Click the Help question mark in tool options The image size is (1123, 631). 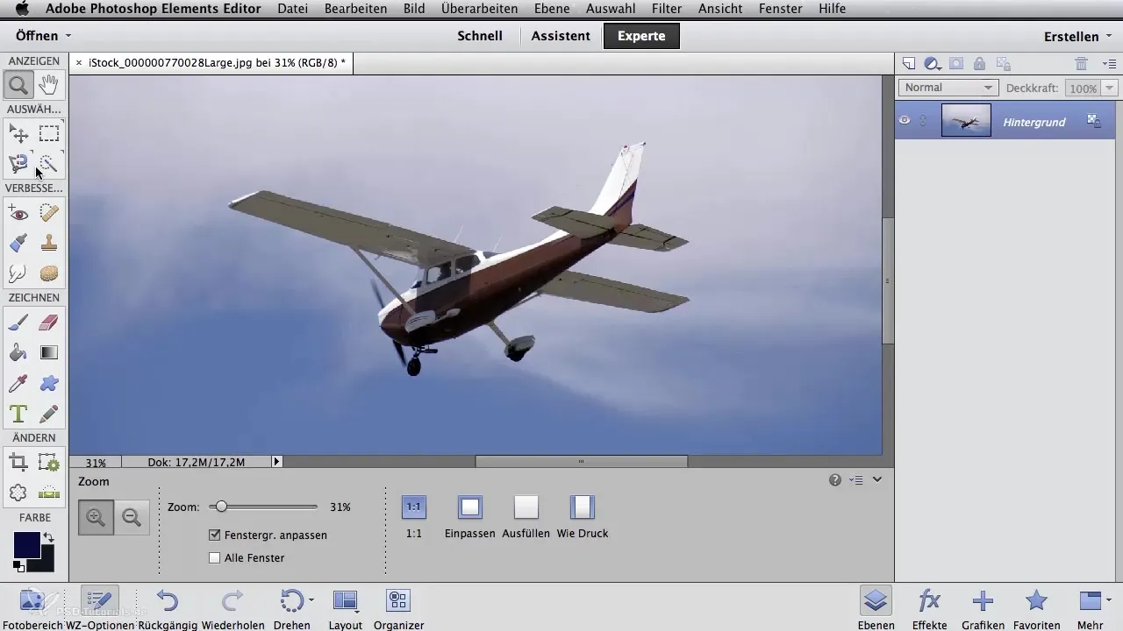(x=834, y=480)
